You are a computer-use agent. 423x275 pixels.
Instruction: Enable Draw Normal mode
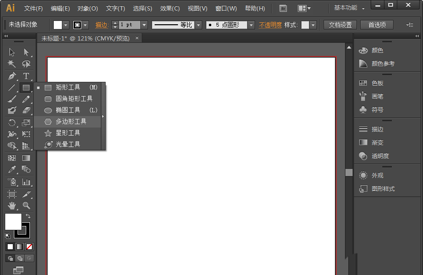coord(10,258)
